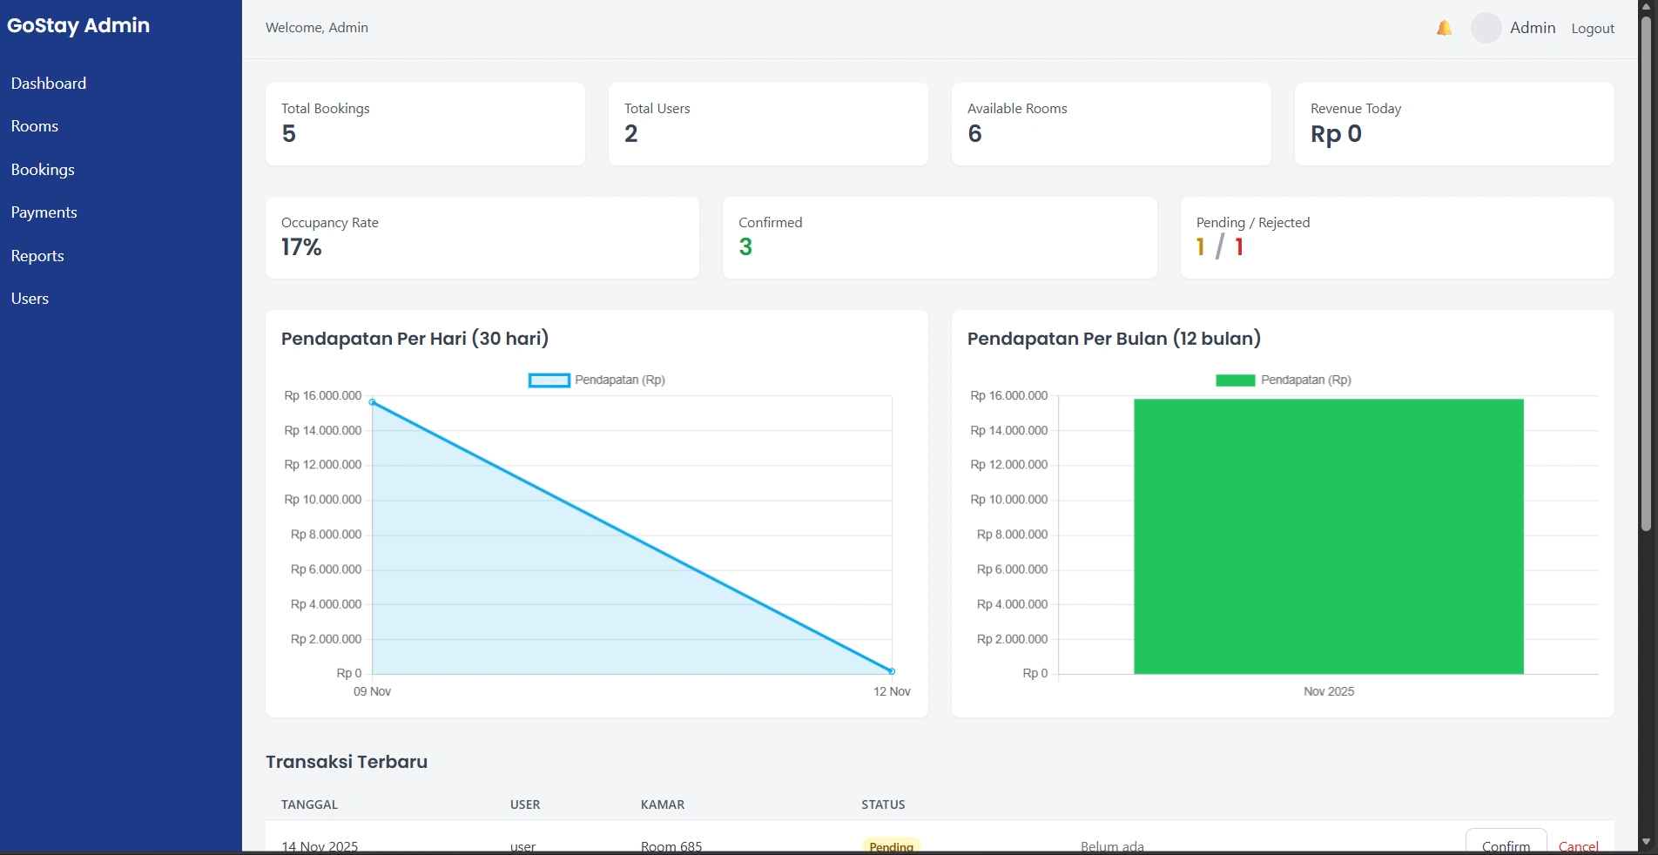
Task: Open the Rooms sidebar menu item
Action: click(35, 126)
